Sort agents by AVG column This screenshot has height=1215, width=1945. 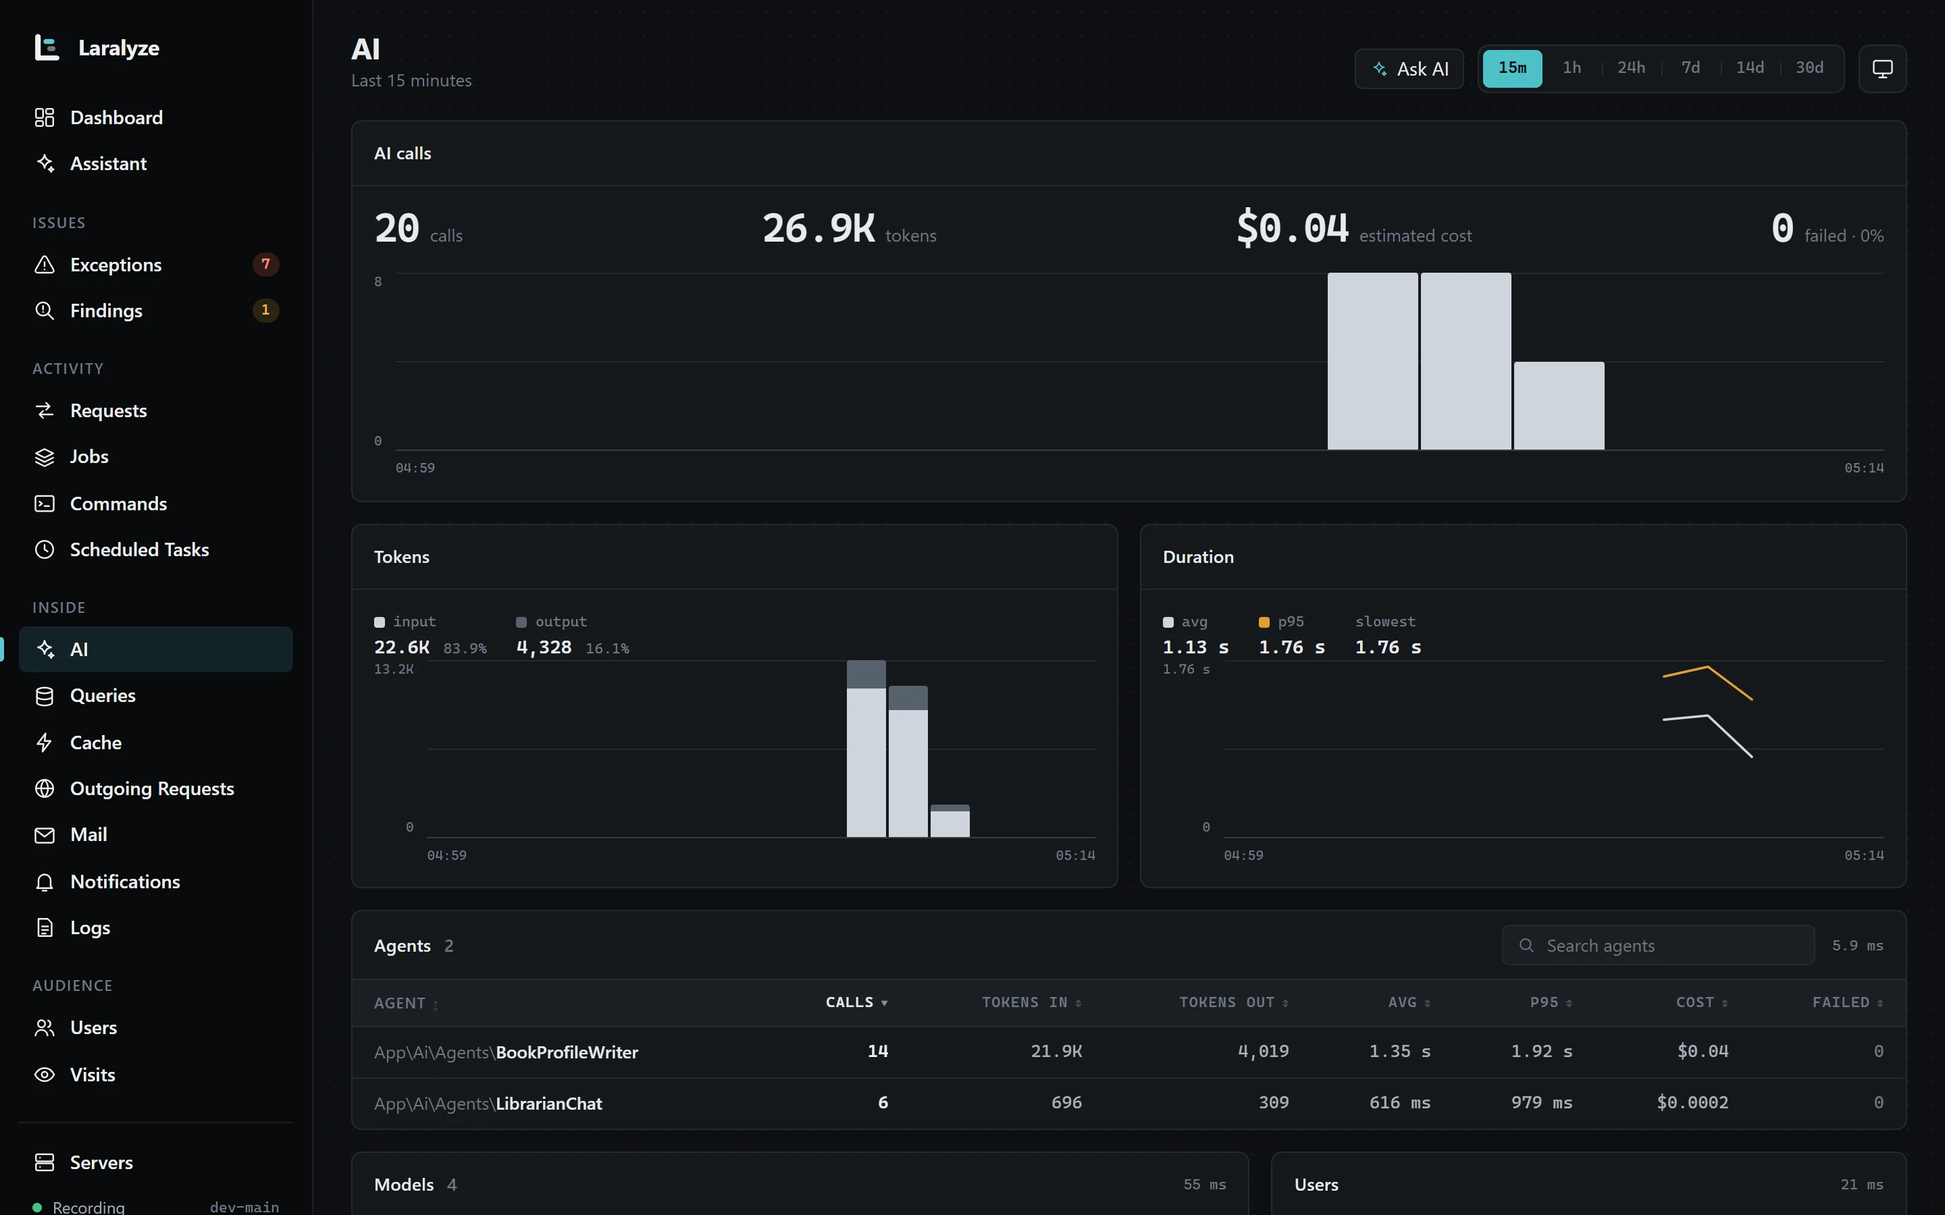click(x=1409, y=1002)
